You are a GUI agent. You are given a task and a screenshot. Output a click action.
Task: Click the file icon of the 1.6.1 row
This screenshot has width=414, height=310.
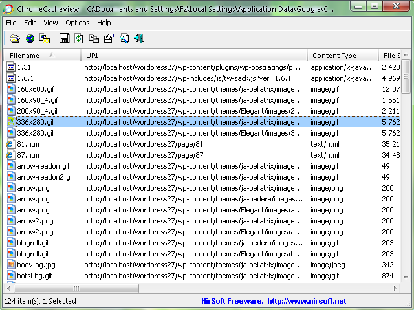tap(11, 78)
